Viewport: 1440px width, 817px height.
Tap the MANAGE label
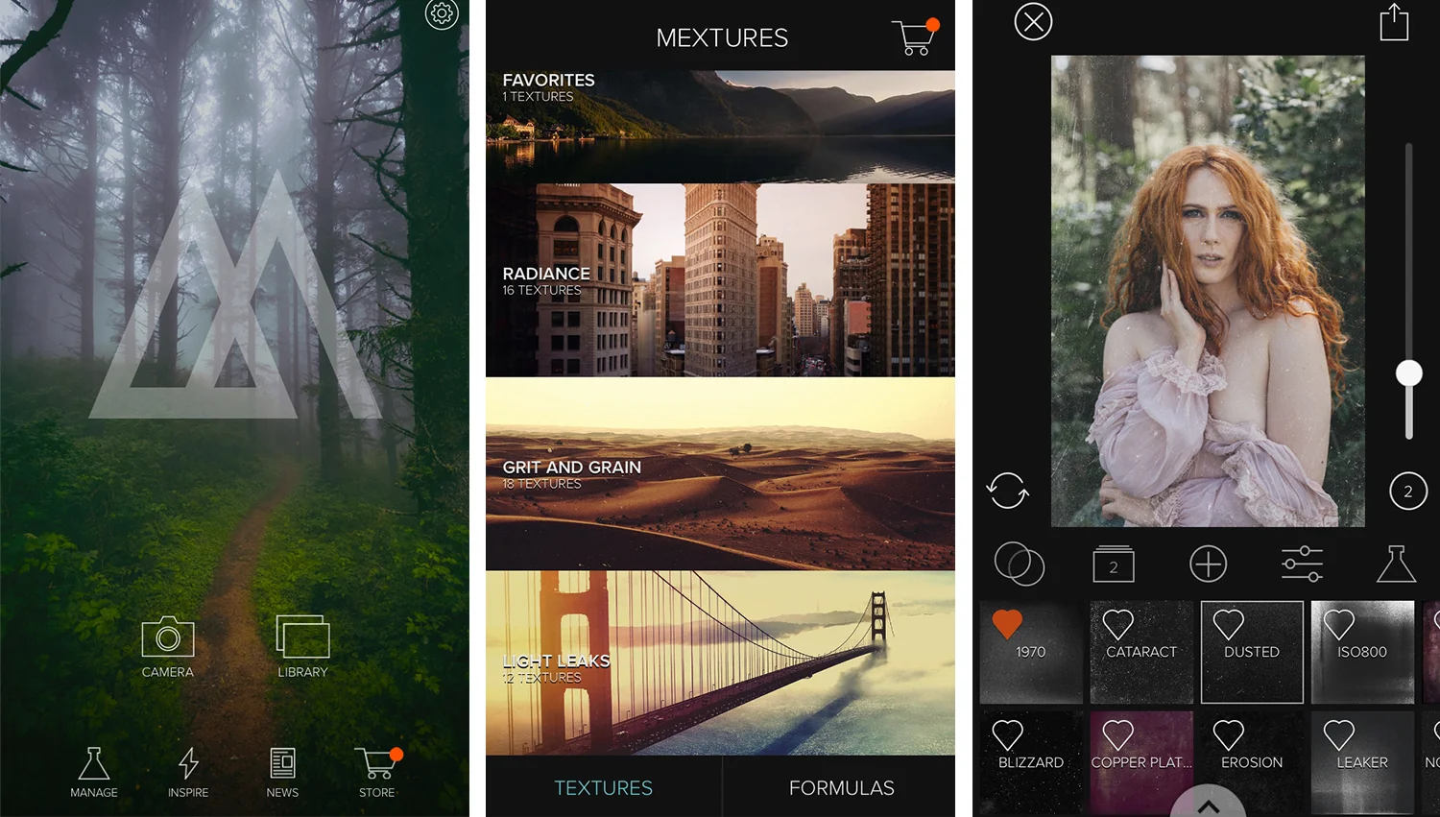(94, 793)
